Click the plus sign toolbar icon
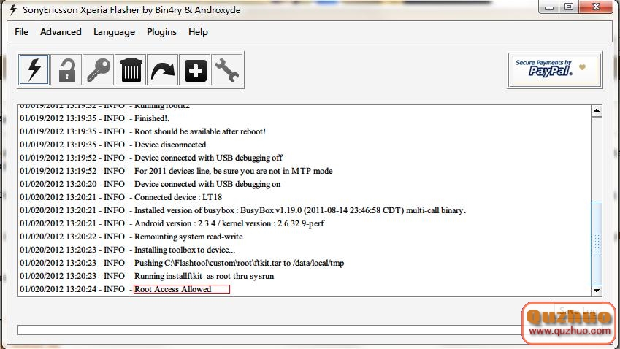The height and width of the screenshot is (349, 620). (x=195, y=70)
